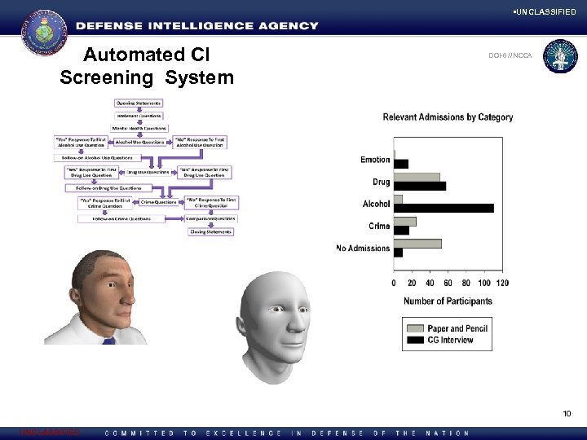Click the Yes Response To First Alcohol Use Question box

click(81, 142)
